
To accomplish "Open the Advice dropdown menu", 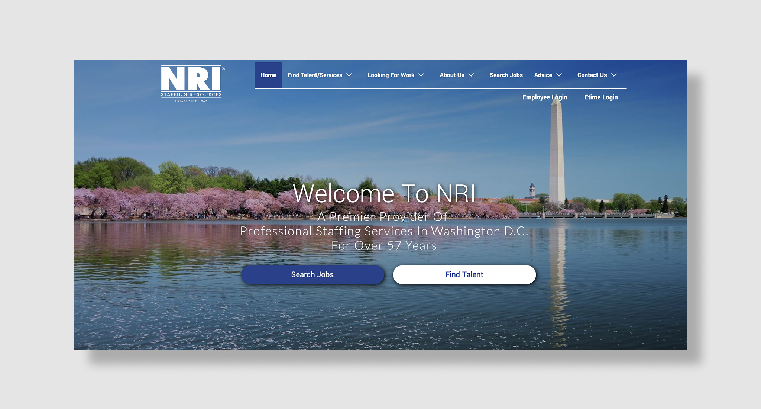I will coord(543,75).
